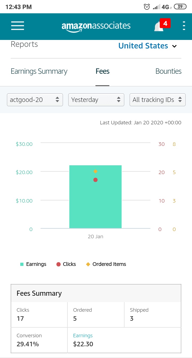192x358 pixels.
Task: Switch to the Earnings Summary tab
Action: click(x=39, y=71)
